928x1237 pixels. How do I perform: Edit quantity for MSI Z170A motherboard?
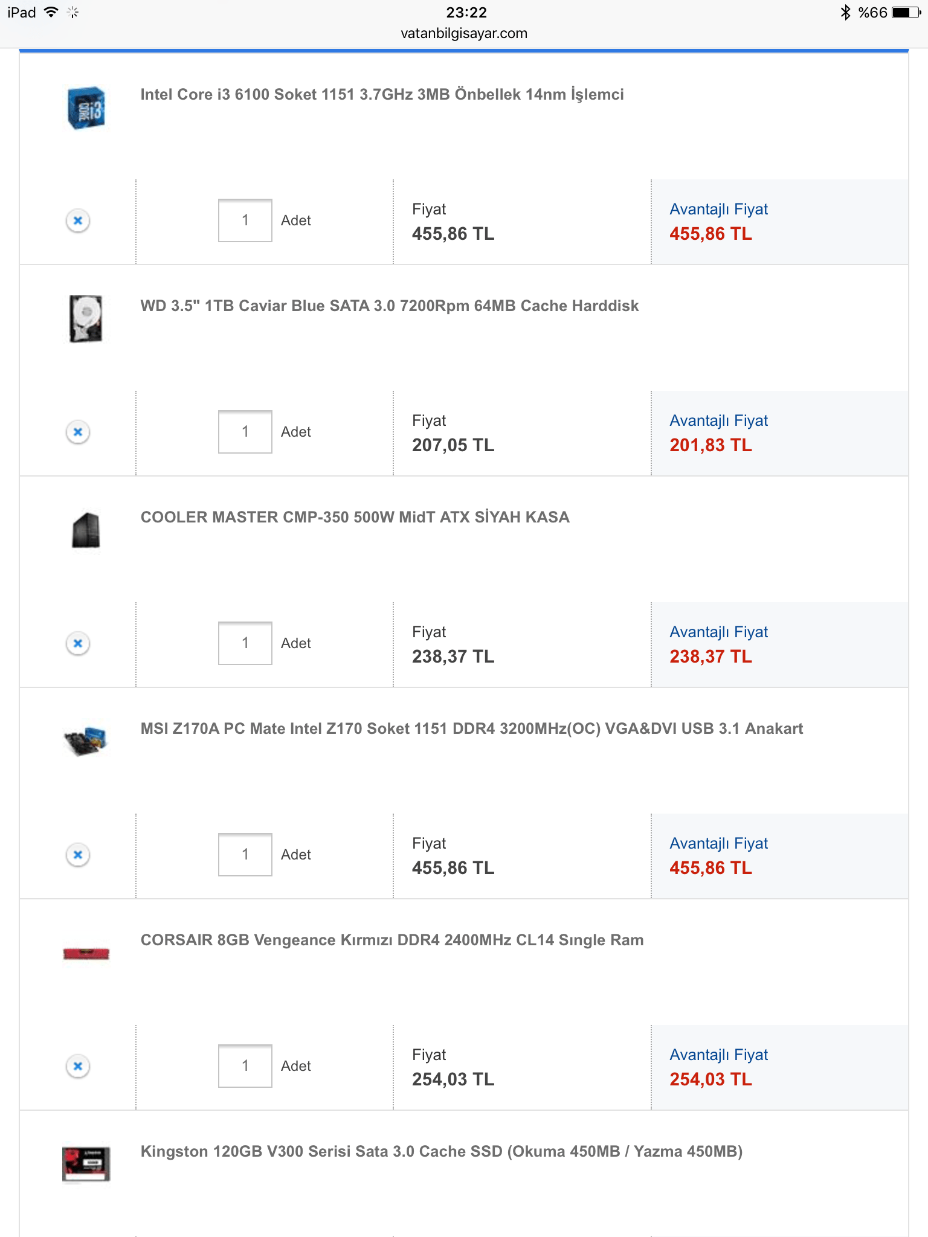click(x=245, y=855)
